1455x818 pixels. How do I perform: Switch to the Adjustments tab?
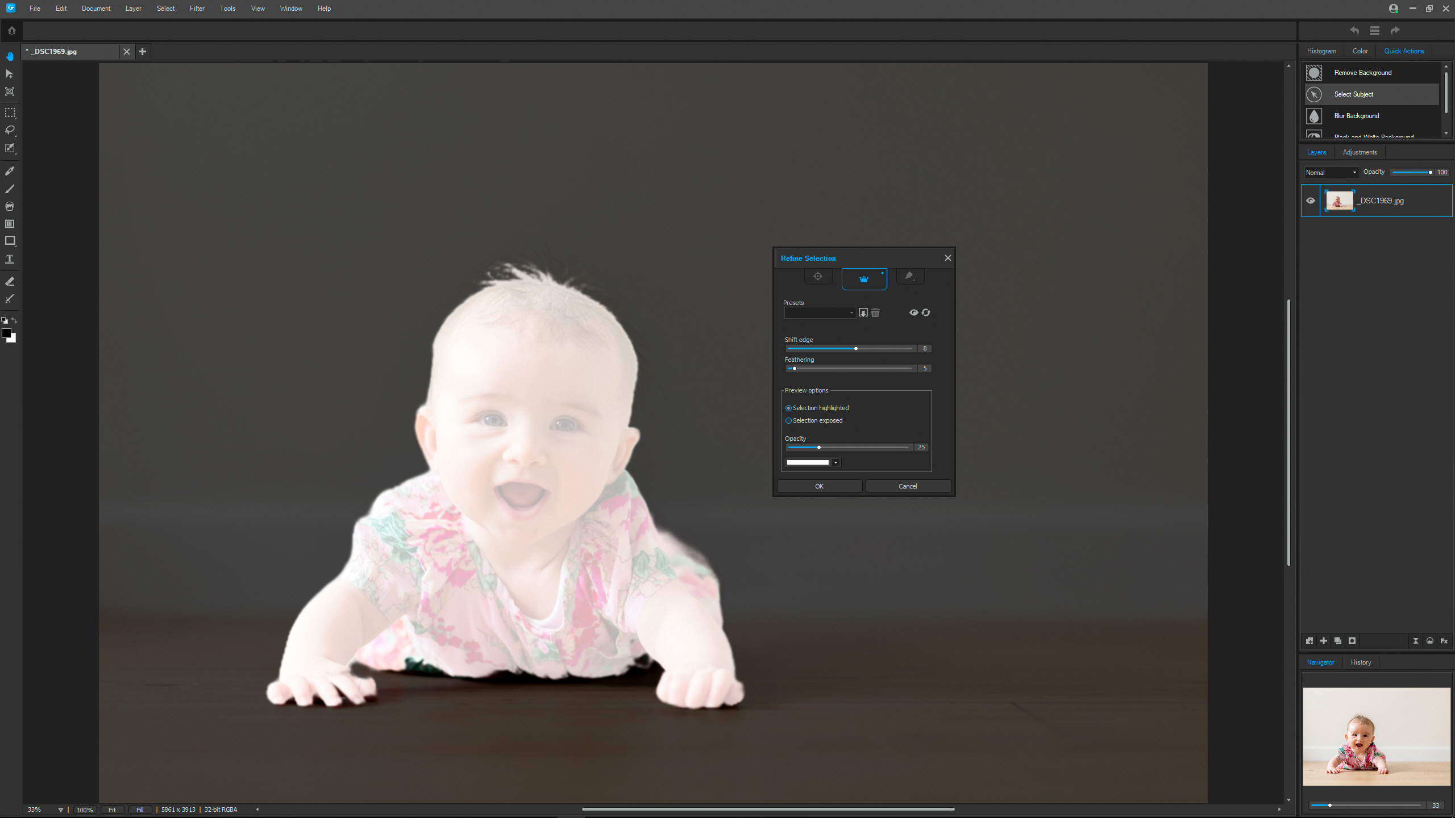(1360, 152)
